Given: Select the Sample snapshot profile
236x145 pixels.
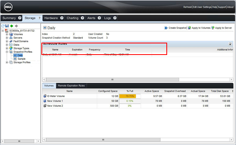Looking at the screenshot, I should 21,59.
